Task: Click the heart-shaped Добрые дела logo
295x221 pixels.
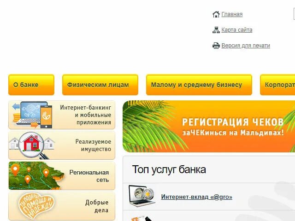Action: point(36,206)
